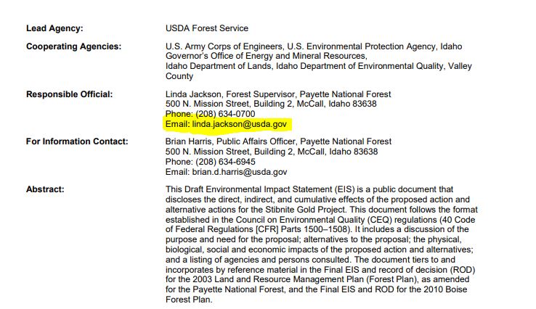536x309 pixels.
Task: Click the "Lead Agency:" heading
Action: click(54, 28)
